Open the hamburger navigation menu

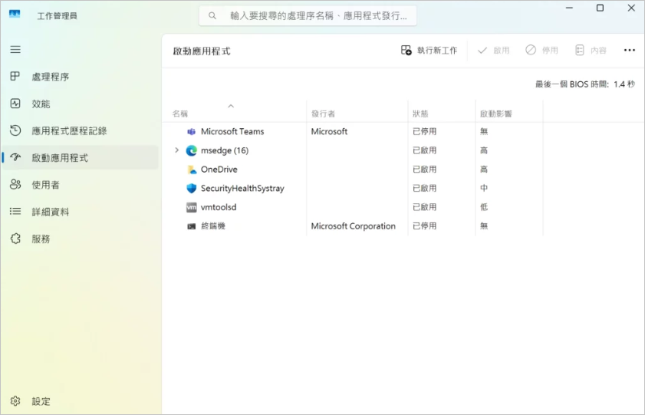point(15,50)
